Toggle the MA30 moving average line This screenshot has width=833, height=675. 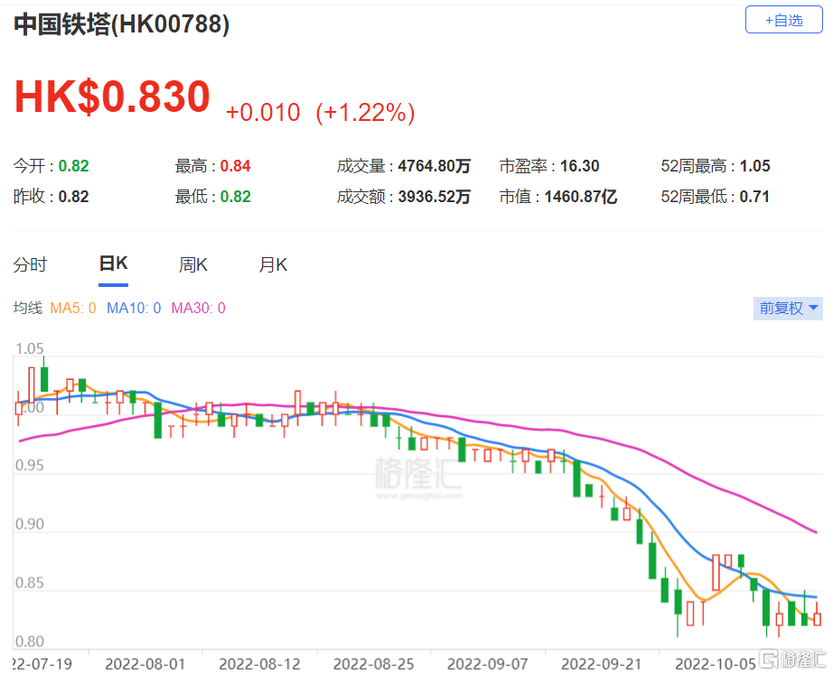coord(198,309)
